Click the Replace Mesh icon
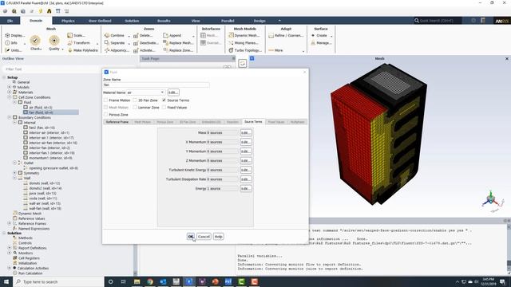Screen dimensions: 511x287 (x=165, y=43)
